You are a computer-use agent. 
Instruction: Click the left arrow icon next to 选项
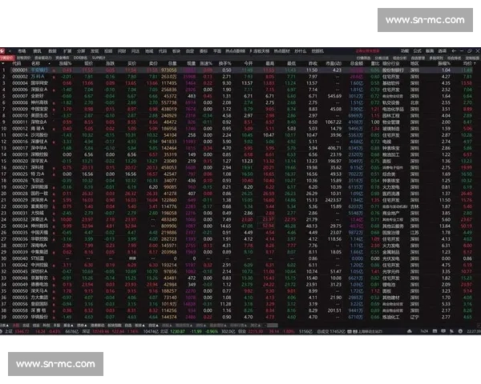[x=454, y=51]
